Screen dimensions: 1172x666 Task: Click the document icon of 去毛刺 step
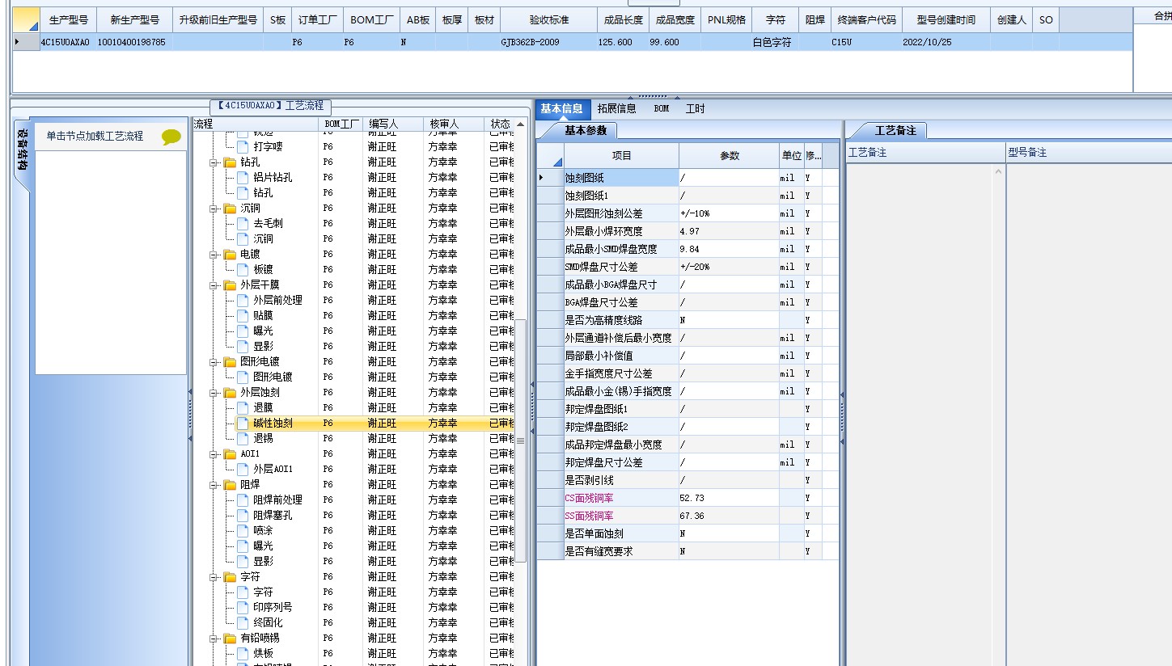tap(243, 223)
